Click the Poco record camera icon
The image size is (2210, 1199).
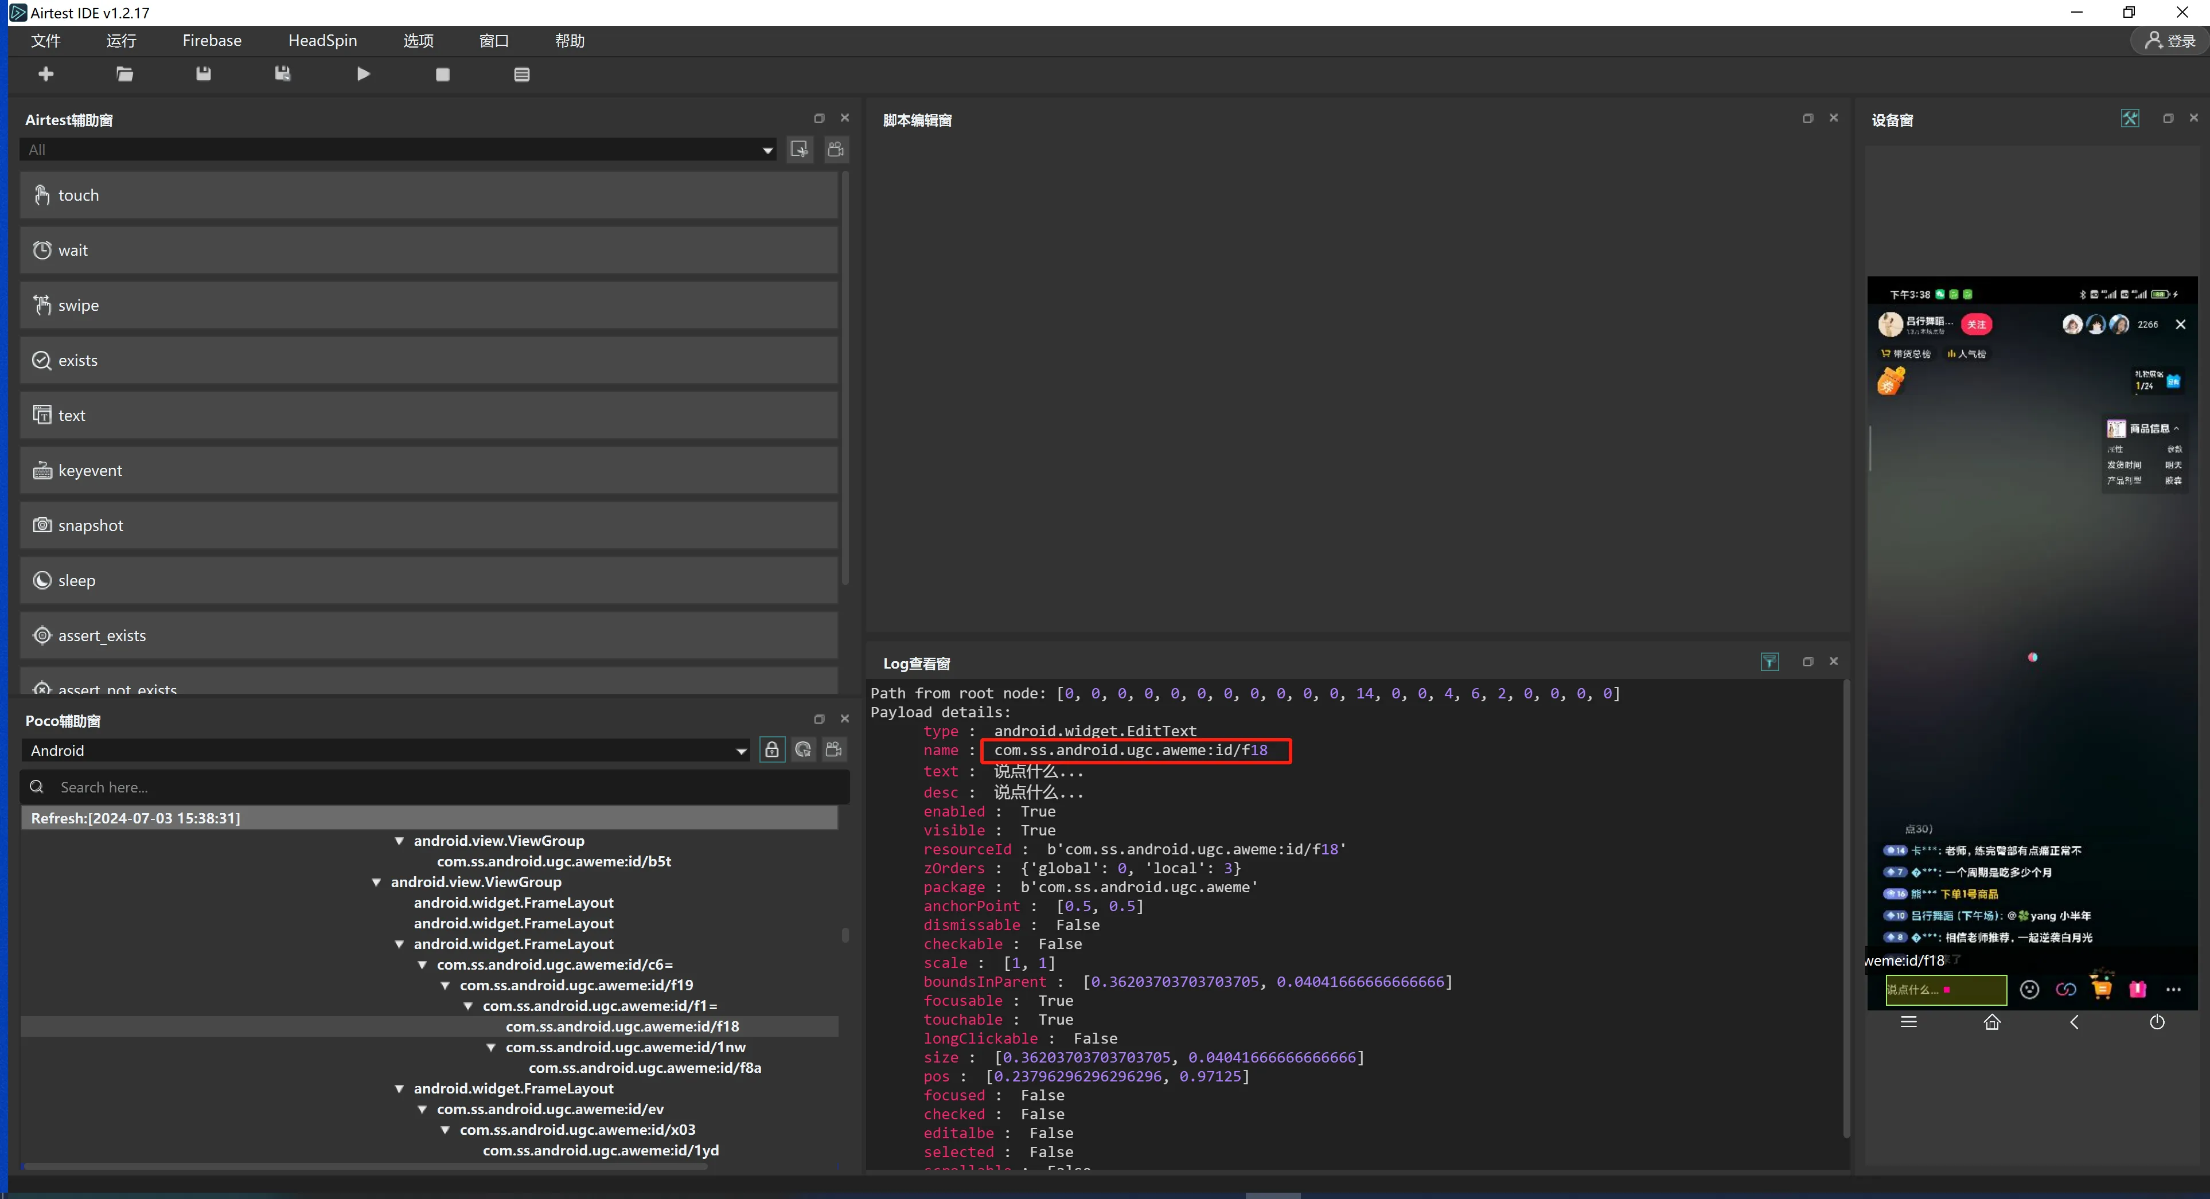click(x=834, y=749)
